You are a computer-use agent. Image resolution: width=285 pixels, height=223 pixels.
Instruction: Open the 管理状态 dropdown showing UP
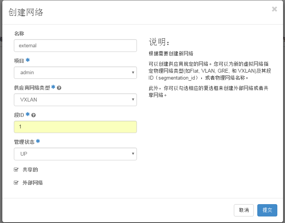[75, 154]
